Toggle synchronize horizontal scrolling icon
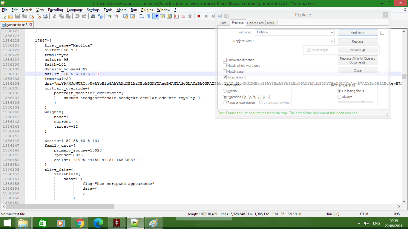 132,16
